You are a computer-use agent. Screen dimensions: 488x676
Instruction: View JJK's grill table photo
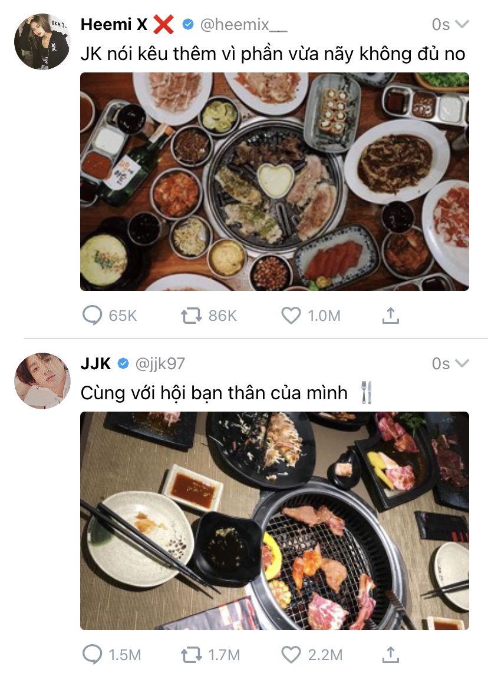pos(275,521)
